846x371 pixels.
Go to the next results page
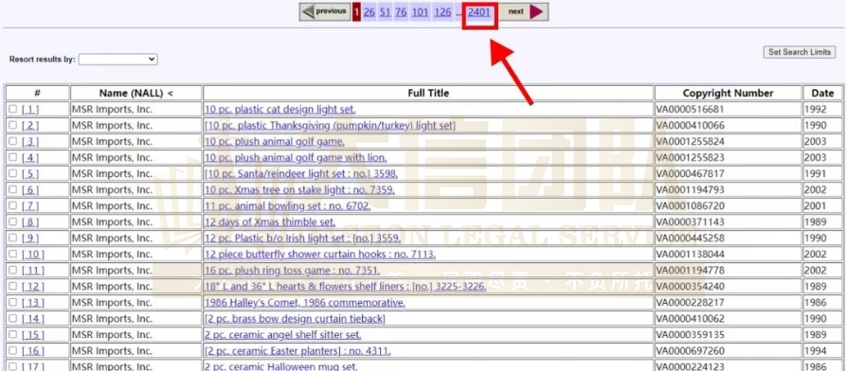point(523,12)
